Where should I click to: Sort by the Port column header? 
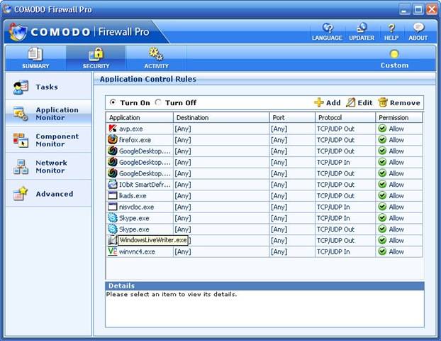pyautogui.click(x=292, y=117)
